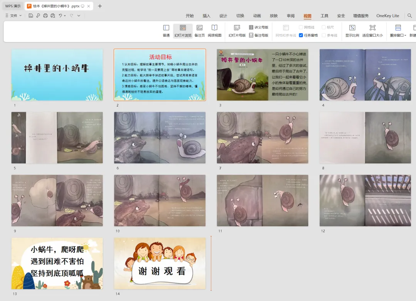This screenshot has height=301, width=416.
Task: Toggle the 网格线 gridlines checkbox
Action: pos(301,27)
